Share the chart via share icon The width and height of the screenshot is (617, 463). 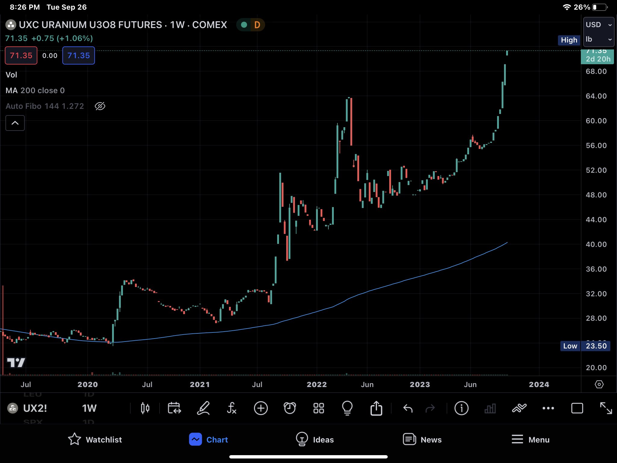tap(376, 408)
